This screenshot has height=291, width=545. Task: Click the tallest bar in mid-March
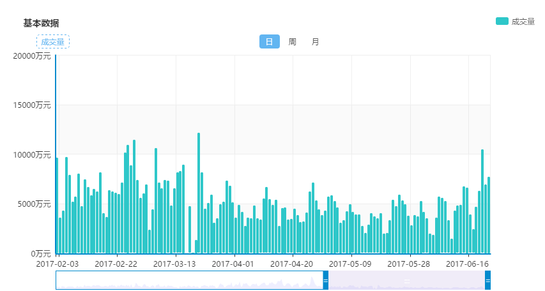tap(199, 193)
